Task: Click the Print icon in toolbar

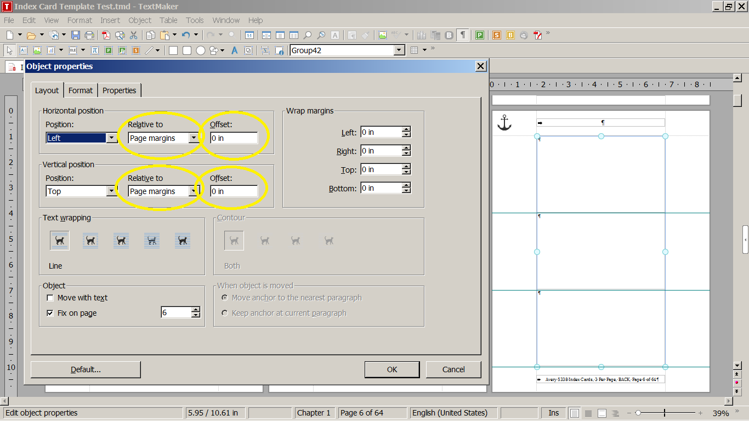Action: click(89, 35)
